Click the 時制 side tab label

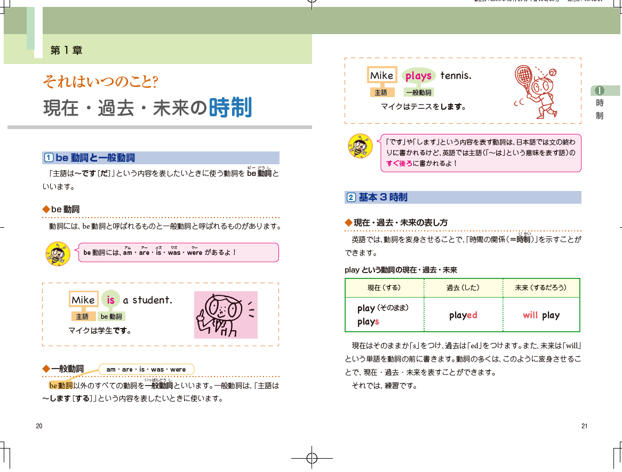point(600,109)
